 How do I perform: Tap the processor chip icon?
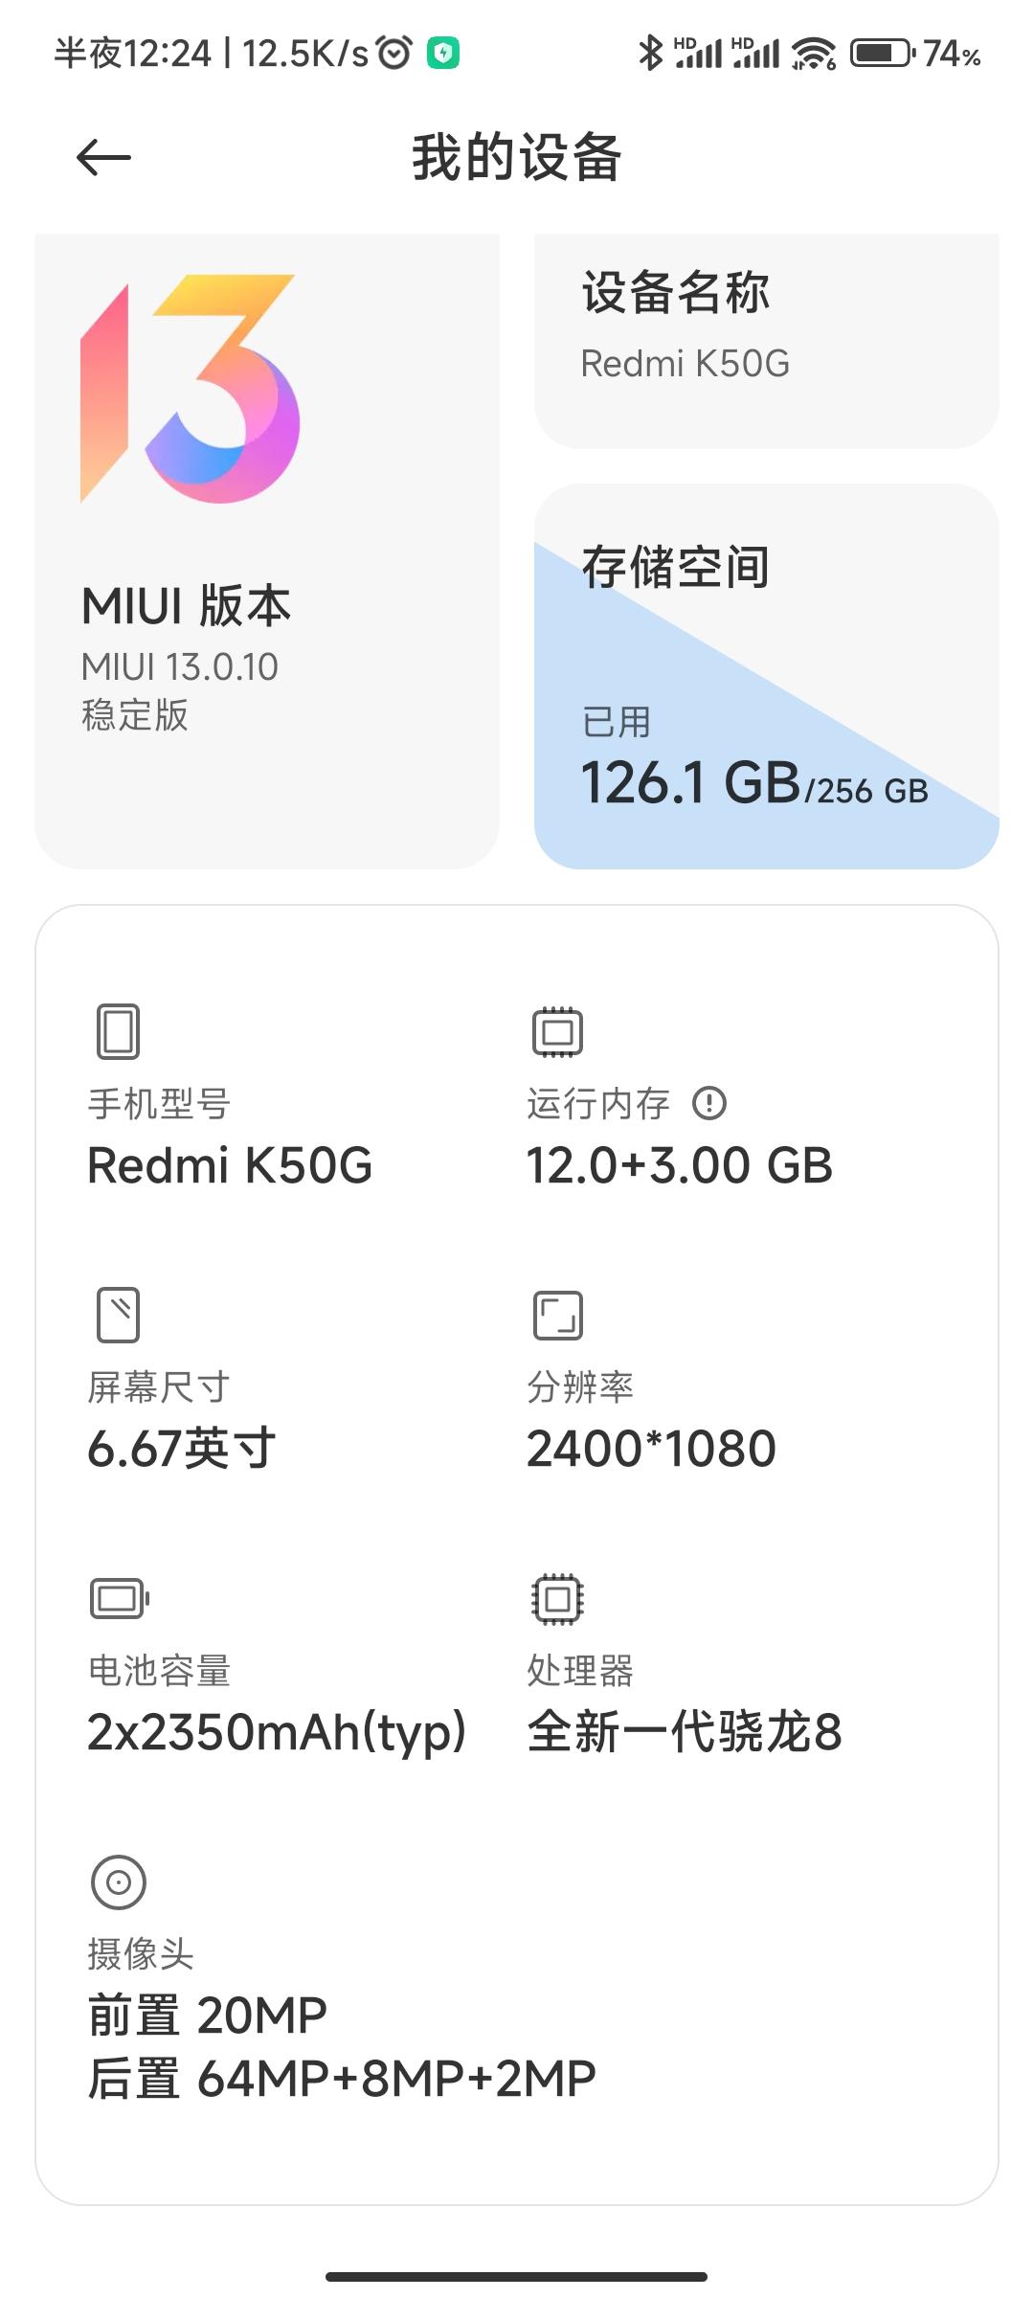557,1598
